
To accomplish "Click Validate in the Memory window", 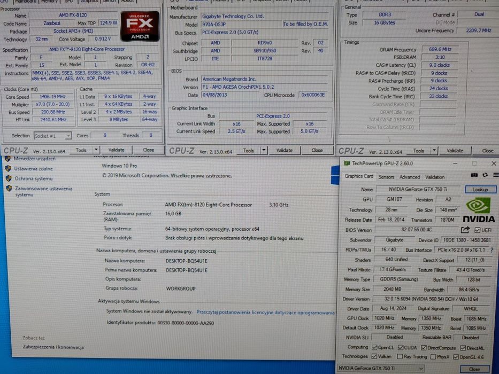I will coord(455,151).
